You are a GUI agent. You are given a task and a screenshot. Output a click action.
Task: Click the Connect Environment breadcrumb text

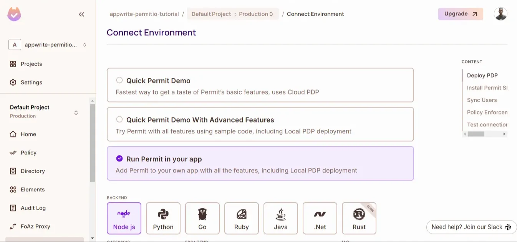point(315,14)
